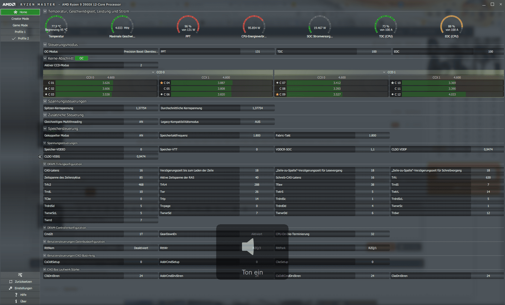Image resolution: width=505 pixels, height=305 pixels.
Task: Click the Aktiver CCD-Modus value 2
Action: point(141,65)
